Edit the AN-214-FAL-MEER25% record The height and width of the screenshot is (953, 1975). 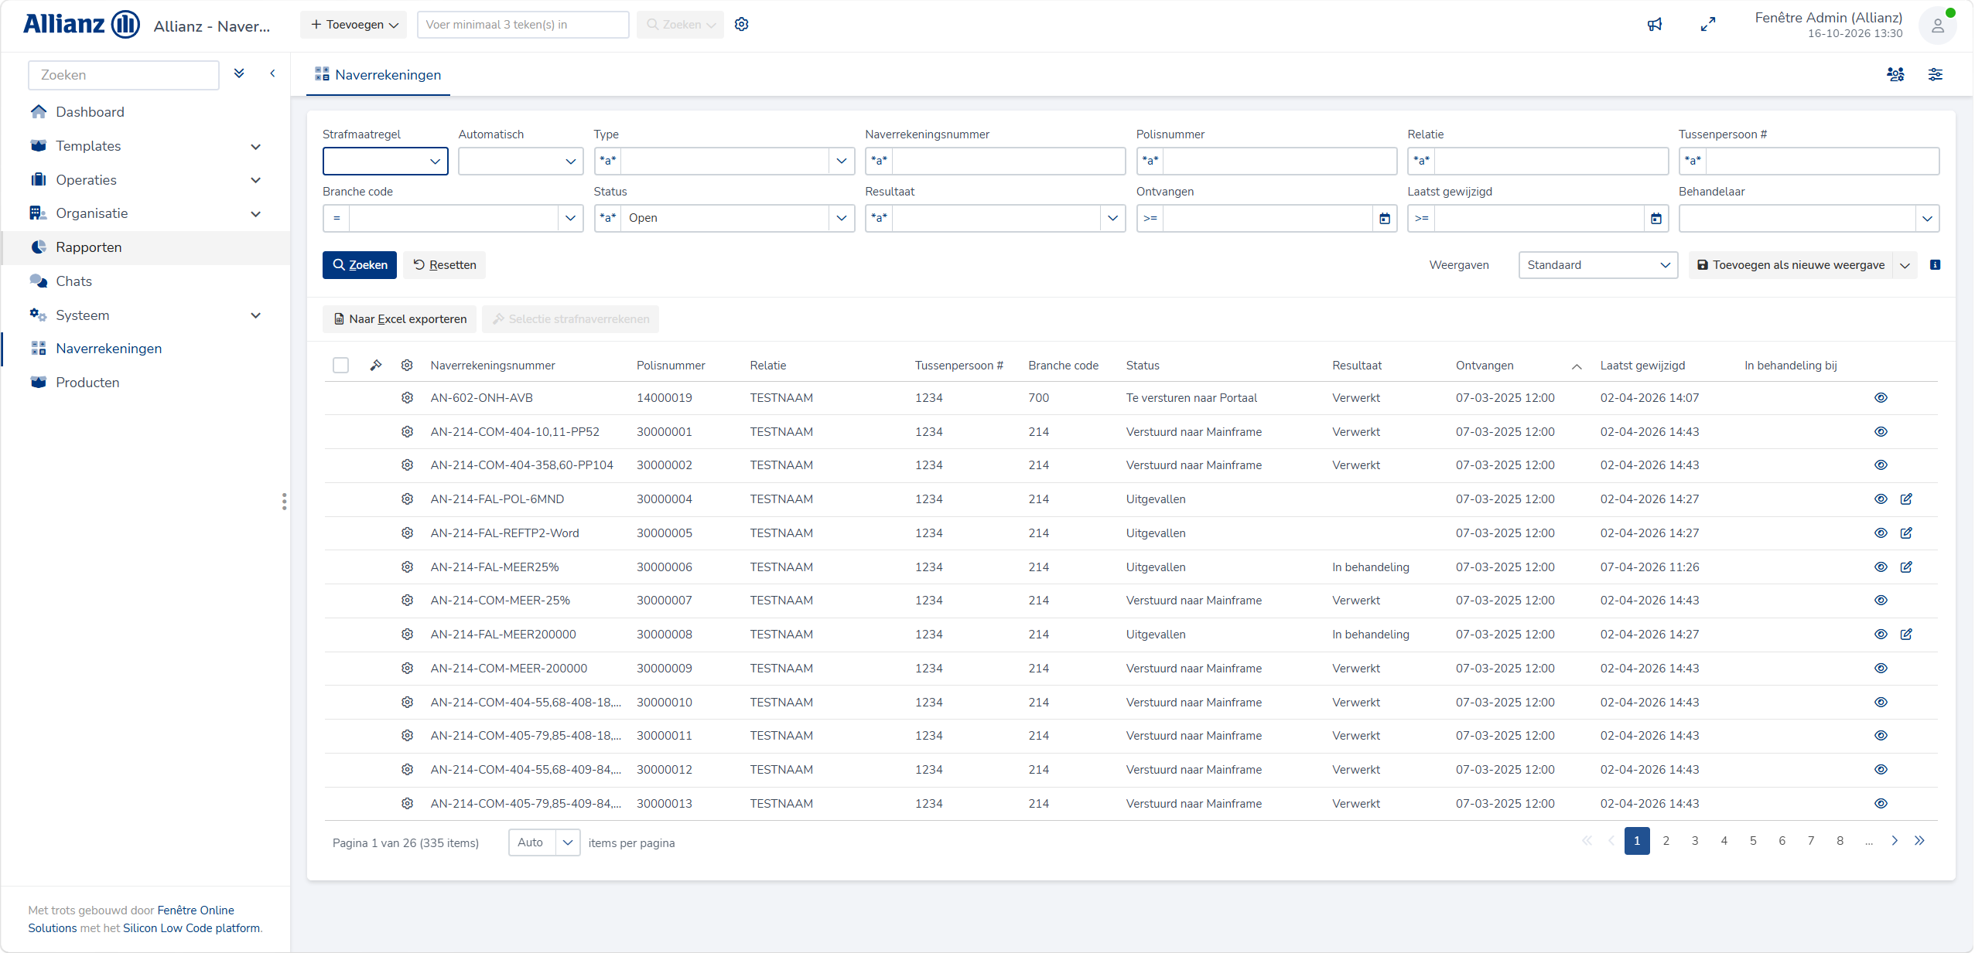click(1906, 567)
